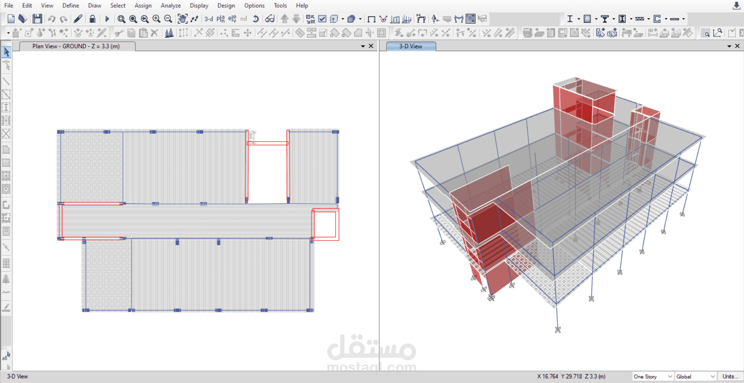
Task: Open the File menu
Action: point(9,5)
